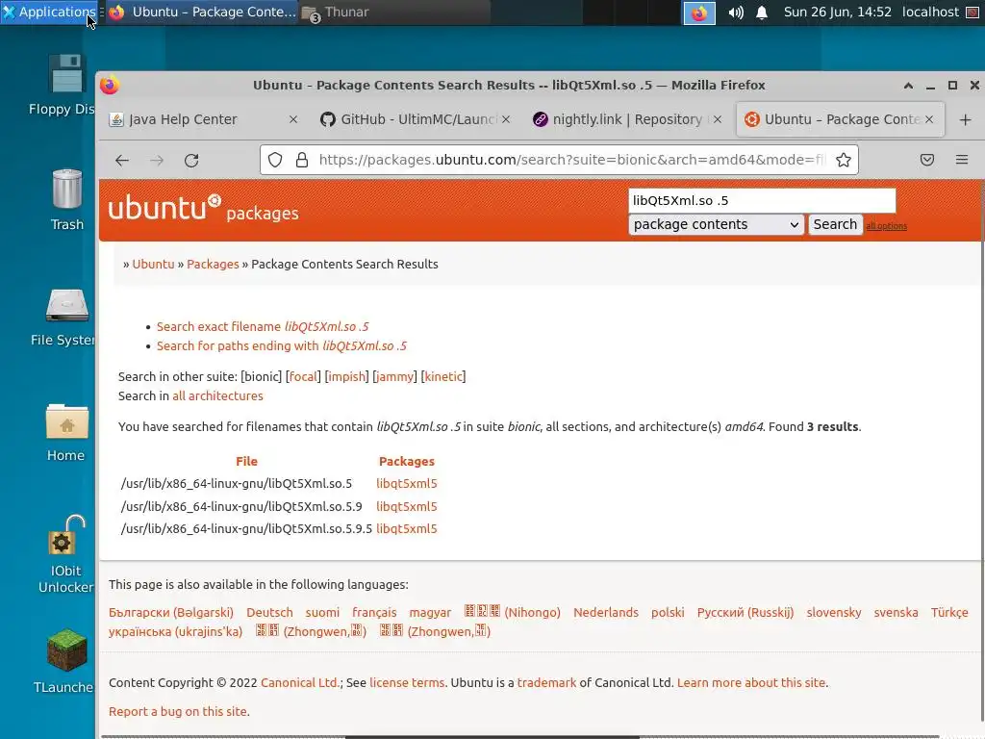Viewport: 985px width, 739px height.
Task: Go back with the back arrow
Action: [x=122, y=161]
